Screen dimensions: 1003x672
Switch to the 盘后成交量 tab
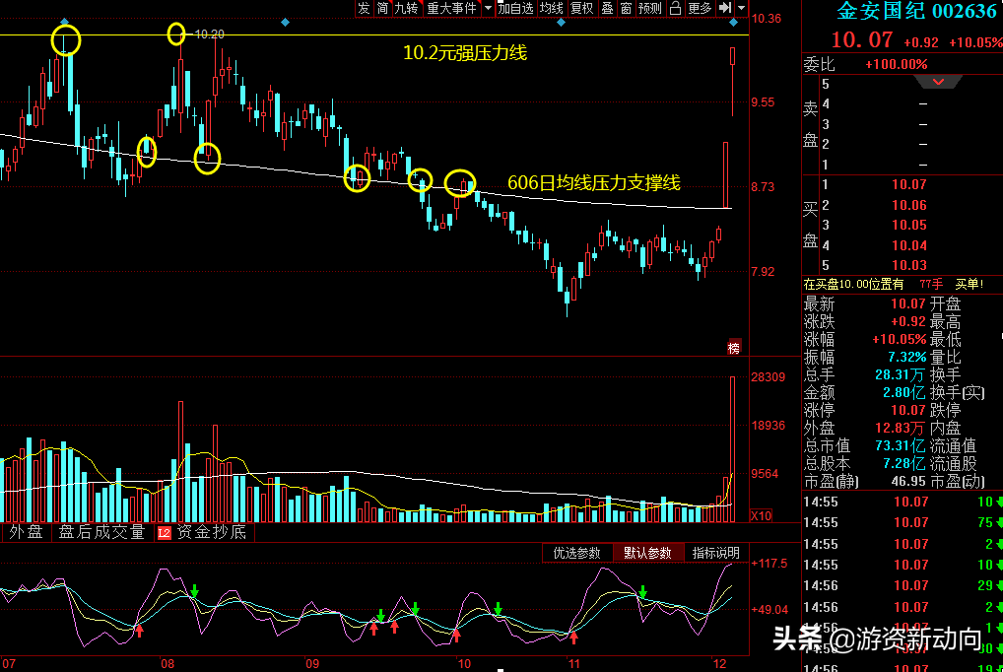coord(101,532)
